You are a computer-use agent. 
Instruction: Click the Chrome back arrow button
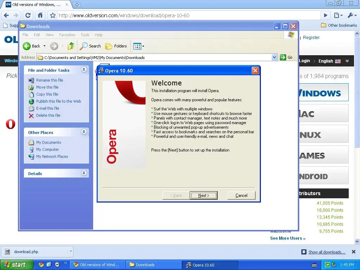6,15
